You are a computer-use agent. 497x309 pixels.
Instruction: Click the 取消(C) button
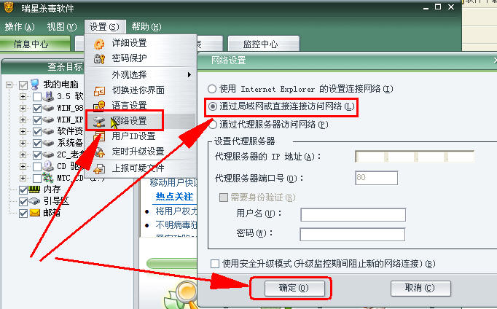coord(420,288)
